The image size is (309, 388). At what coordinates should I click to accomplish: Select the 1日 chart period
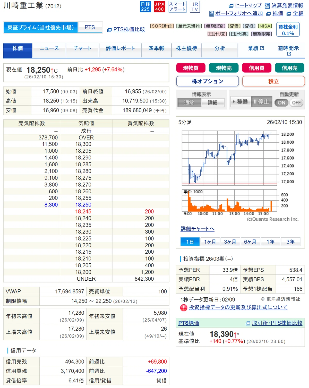190,242
